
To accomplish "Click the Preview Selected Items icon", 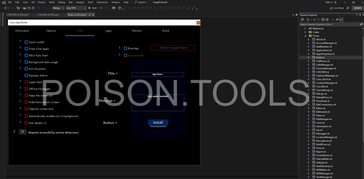I will [x=341, y=20].
